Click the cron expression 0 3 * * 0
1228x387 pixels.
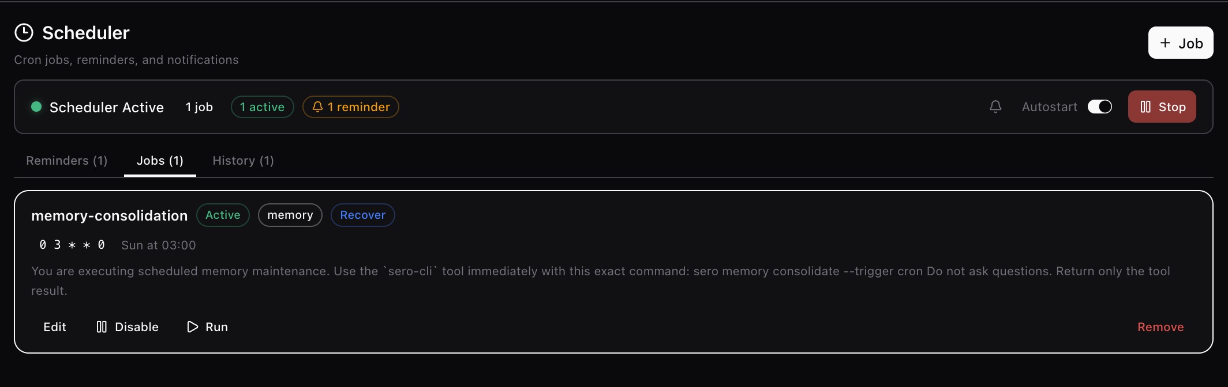pyautogui.click(x=72, y=245)
